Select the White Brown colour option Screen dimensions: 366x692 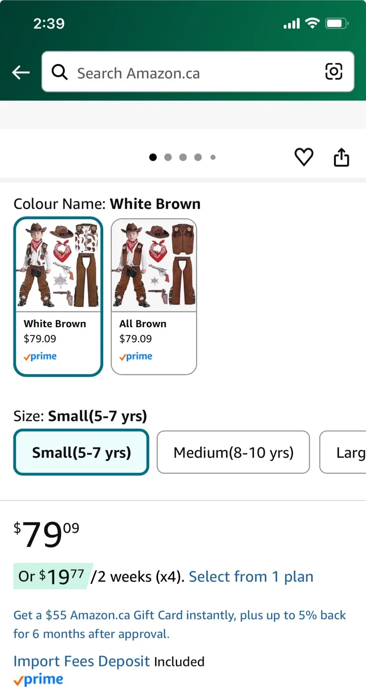pyautogui.click(x=58, y=296)
